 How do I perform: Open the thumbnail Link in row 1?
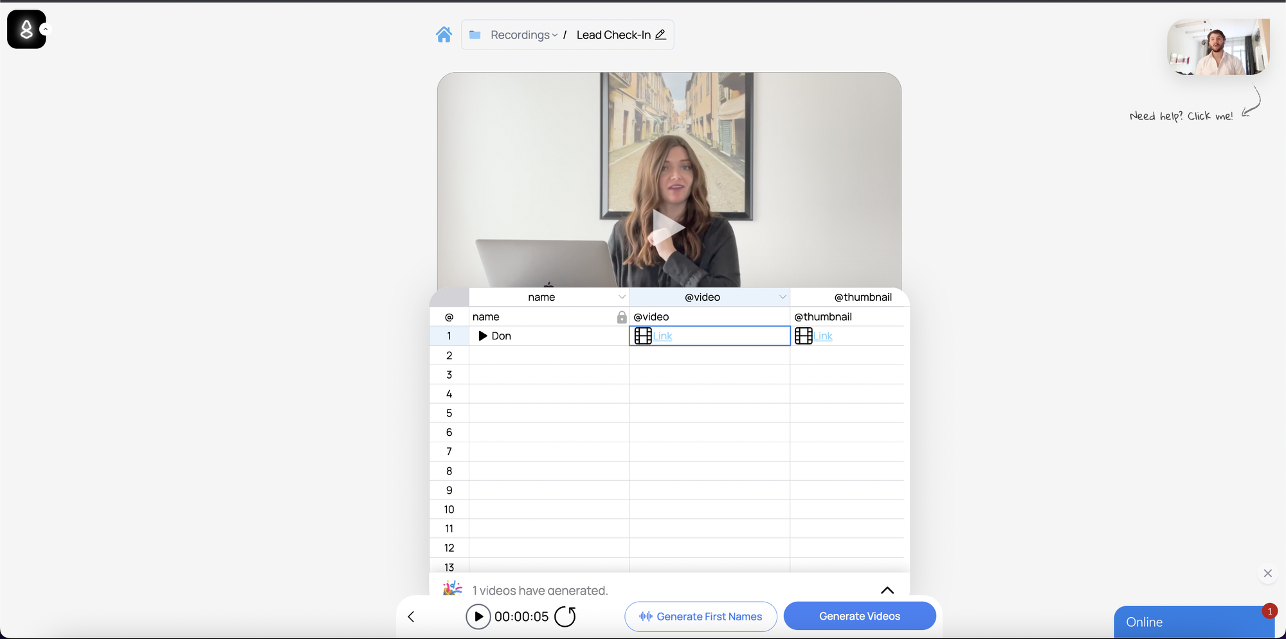[x=823, y=336]
